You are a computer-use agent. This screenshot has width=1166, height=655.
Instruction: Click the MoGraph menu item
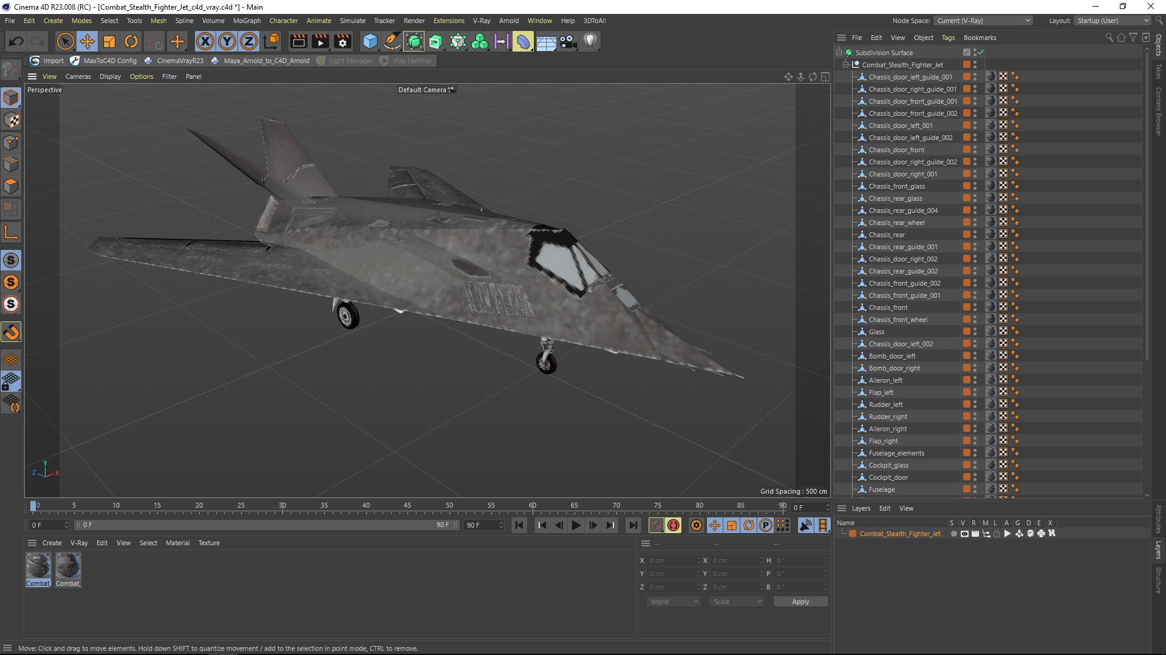[246, 20]
